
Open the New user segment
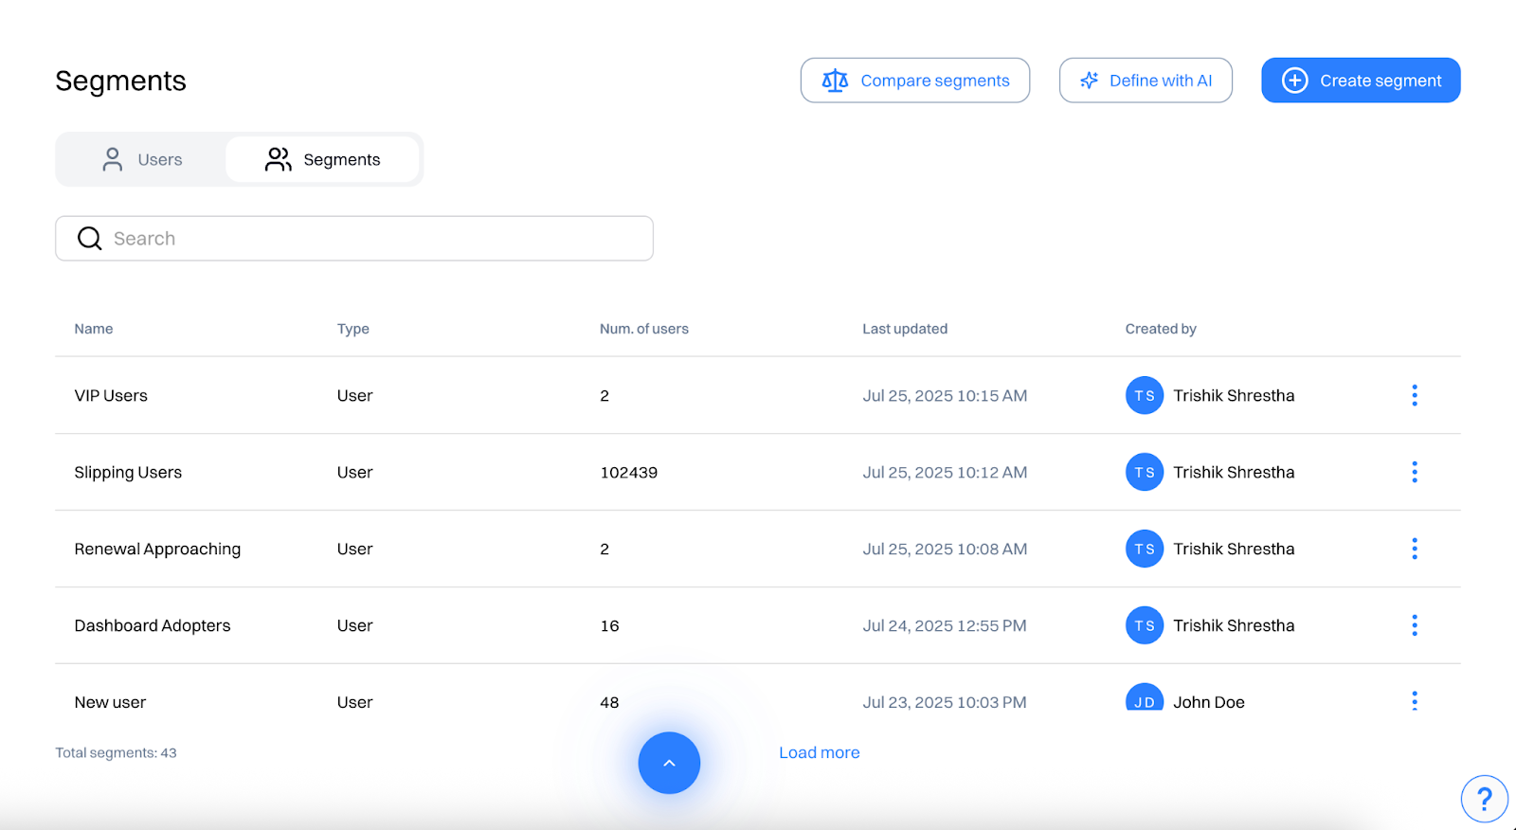coord(110,702)
